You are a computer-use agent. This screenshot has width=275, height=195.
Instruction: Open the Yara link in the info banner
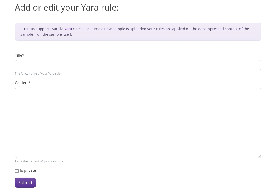68,29
